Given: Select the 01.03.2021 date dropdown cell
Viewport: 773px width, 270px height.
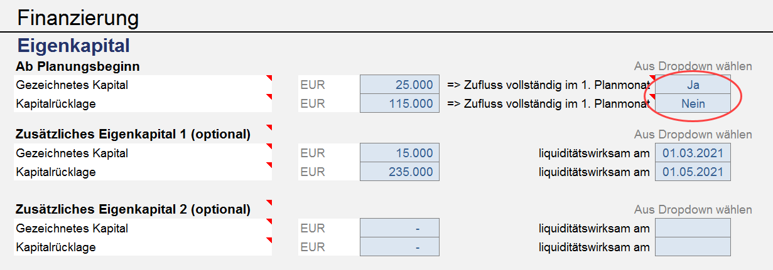Looking at the screenshot, I should tap(693, 153).
